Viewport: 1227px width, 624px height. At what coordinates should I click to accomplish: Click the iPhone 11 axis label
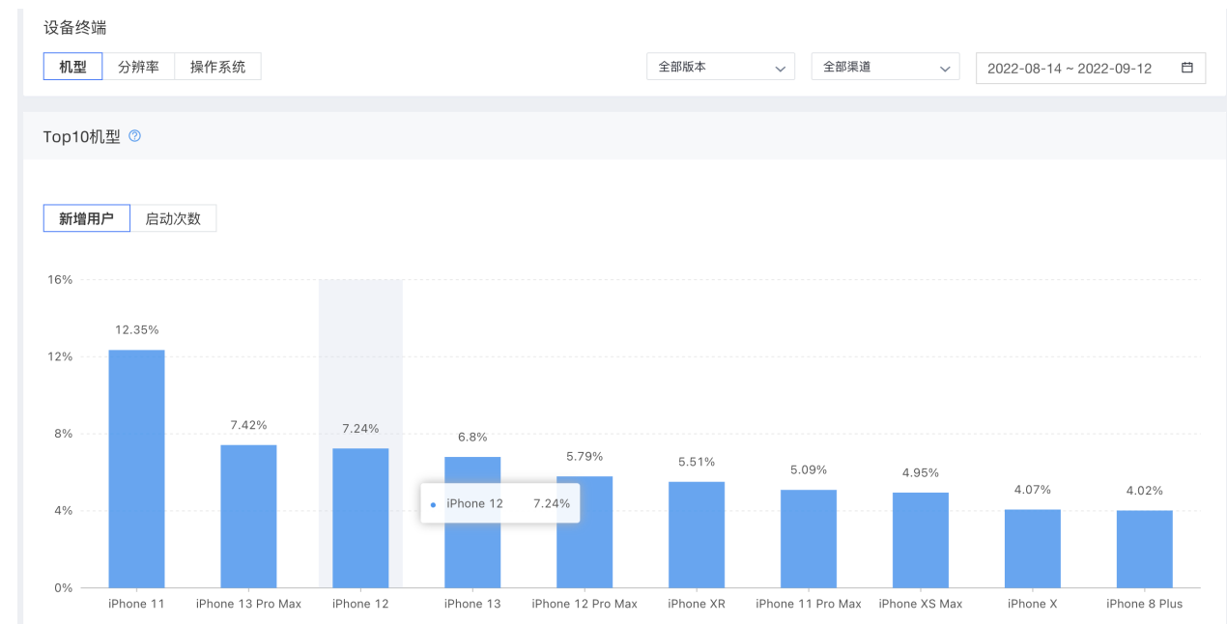tap(136, 604)
